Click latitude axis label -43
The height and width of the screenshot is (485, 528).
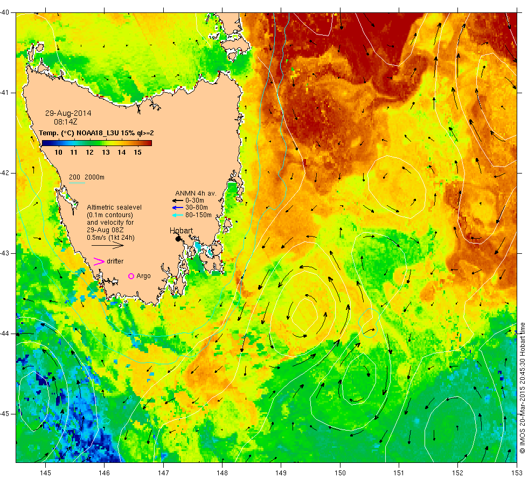[x=5, y=253]
